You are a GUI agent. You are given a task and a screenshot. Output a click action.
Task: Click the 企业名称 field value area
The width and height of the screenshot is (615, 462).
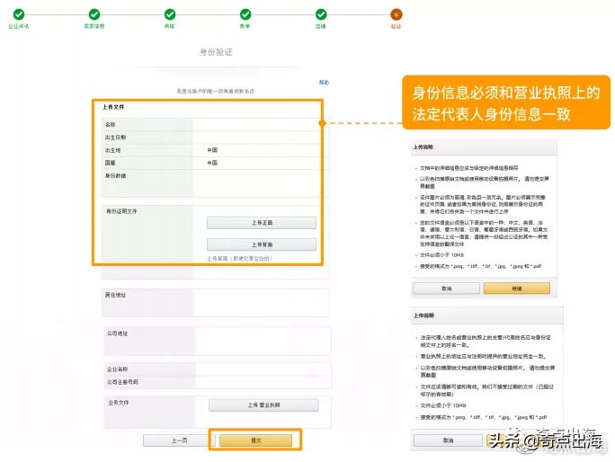pyautogui.click(x=263, y=369)
